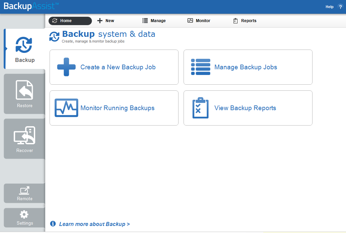This screenshot has height=233, width=346.
Task: Switch to the Monitor tab
Action: tap(199, 21)
